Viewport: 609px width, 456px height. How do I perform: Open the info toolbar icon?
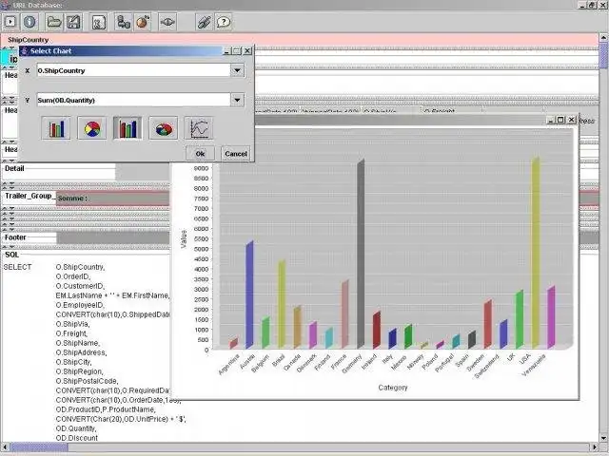coord(29,22)
